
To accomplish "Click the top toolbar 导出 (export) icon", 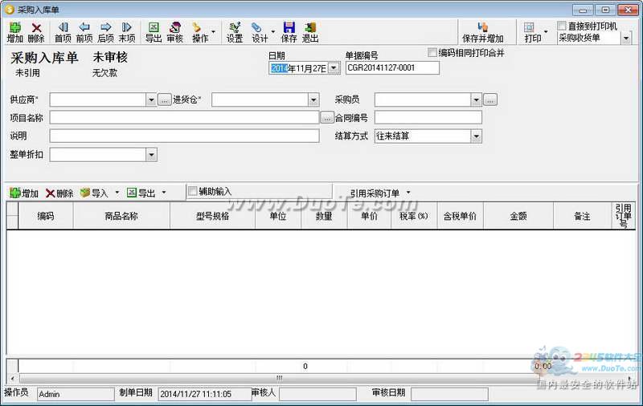I will tap(154, 32).
